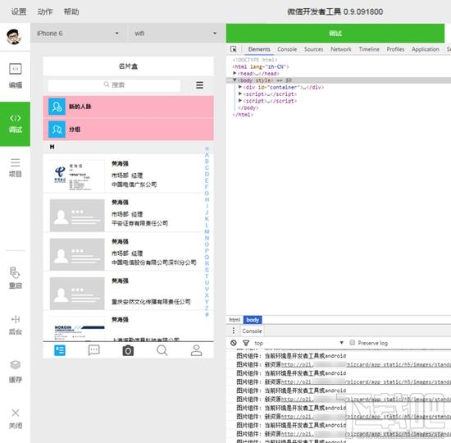The image size is (451, 443).
Task: Select the body breadcrumb
Action: 253,319
